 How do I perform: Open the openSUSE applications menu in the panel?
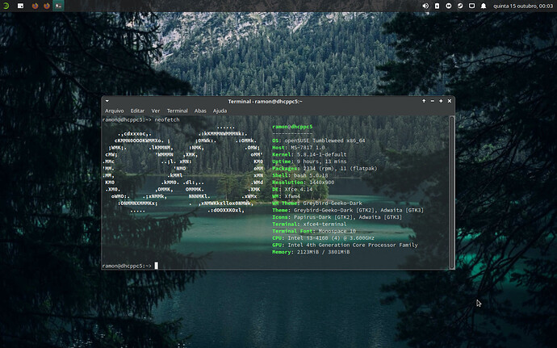tap(6, 6)
